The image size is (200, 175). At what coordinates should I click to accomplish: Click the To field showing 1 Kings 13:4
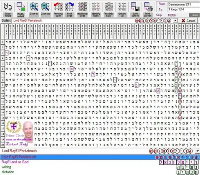click(184, 10)
